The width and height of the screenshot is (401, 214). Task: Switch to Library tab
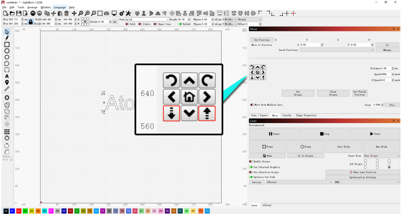[267, 205]
